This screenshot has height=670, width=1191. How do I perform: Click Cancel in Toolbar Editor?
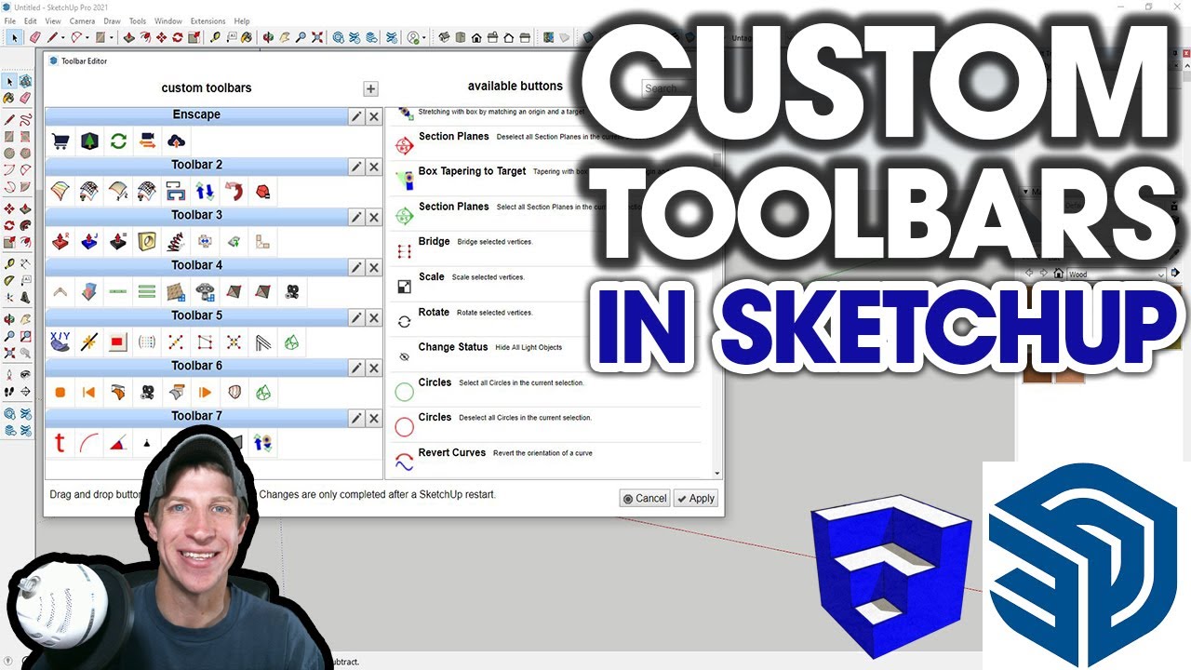[x=645, y=499]
